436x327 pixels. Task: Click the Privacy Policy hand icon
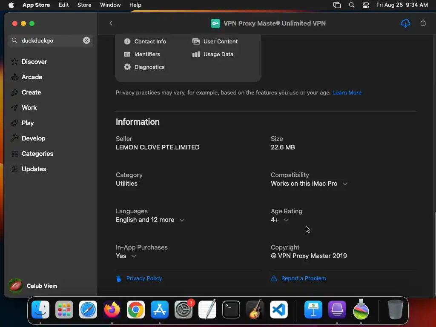[119, 278]
